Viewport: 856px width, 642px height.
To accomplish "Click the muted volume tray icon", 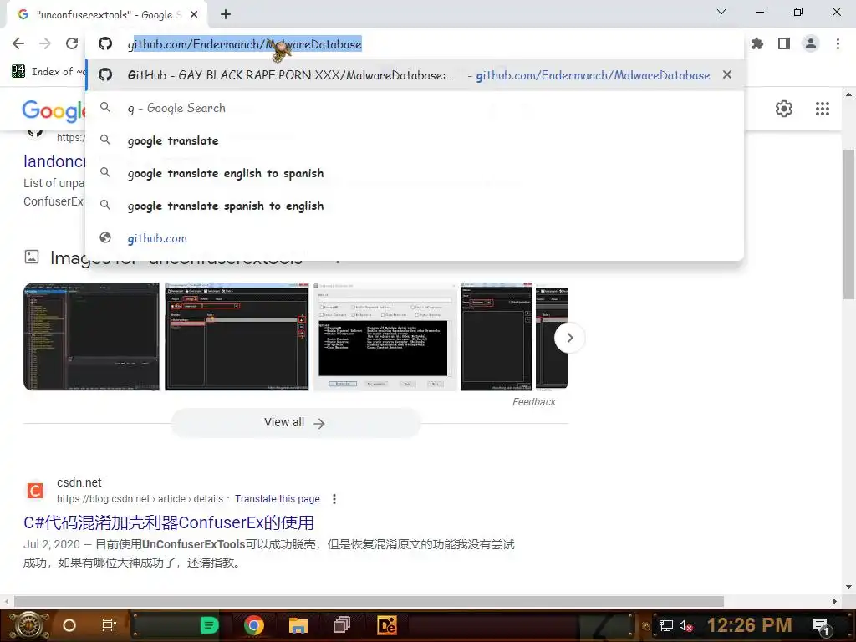I will (x=685, y=625).
